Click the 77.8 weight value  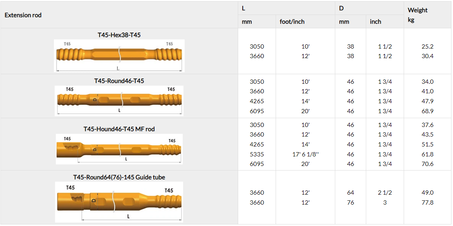tap(427, 203)
